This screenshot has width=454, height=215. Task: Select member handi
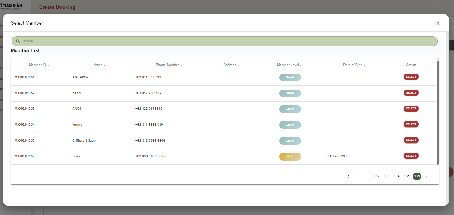pos(411,93)
